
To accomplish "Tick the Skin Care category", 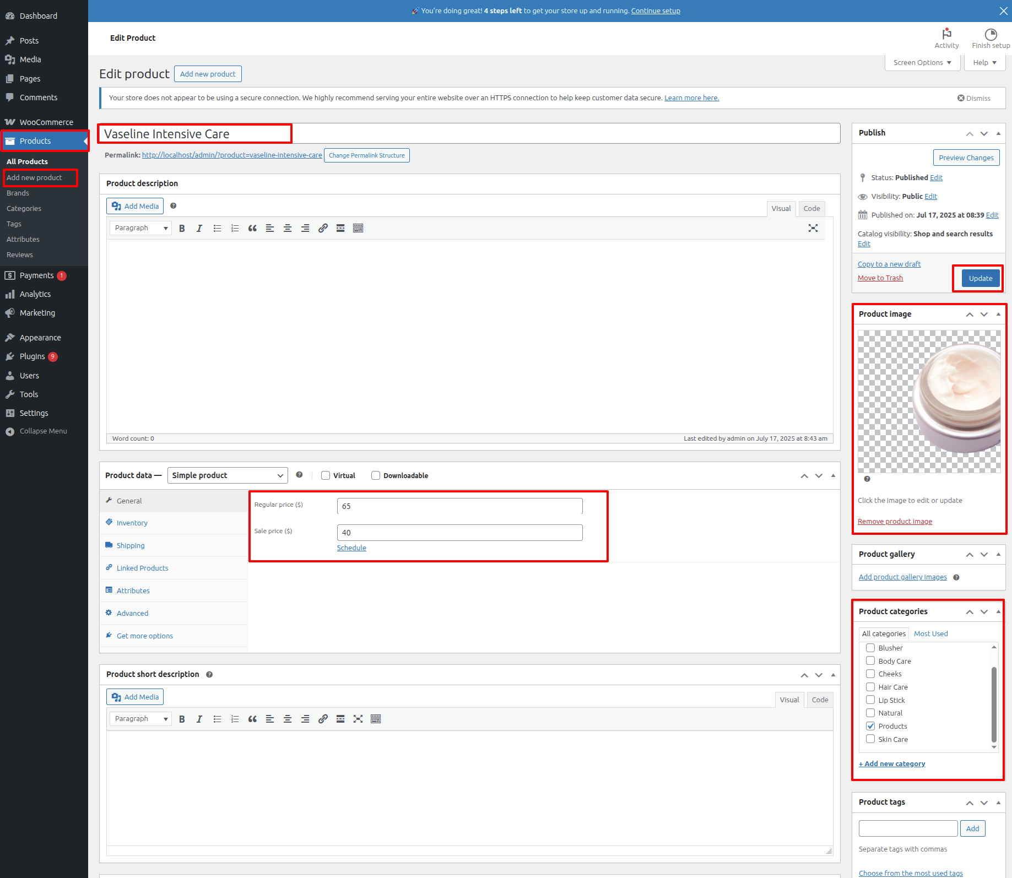I will pos(870,739).
